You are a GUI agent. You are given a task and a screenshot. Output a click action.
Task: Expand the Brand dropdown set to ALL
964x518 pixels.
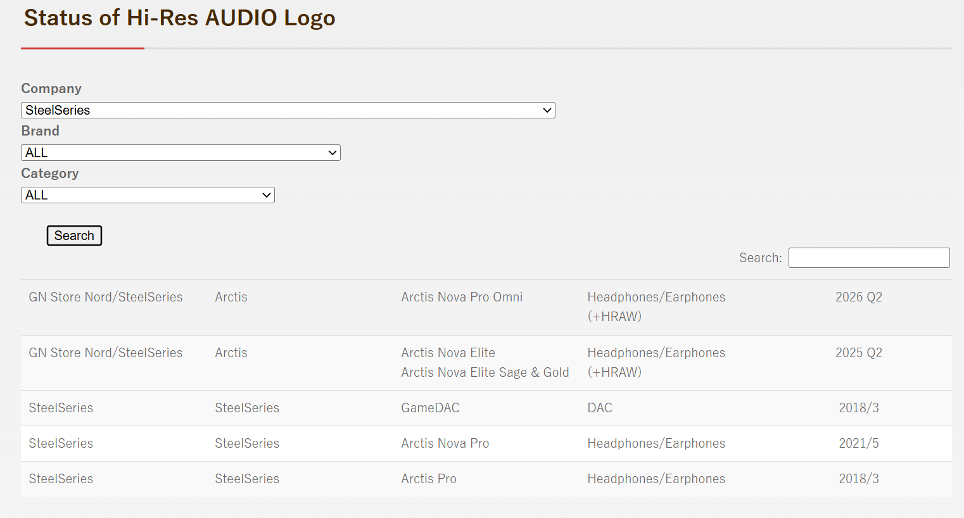(x=181, y=153)
